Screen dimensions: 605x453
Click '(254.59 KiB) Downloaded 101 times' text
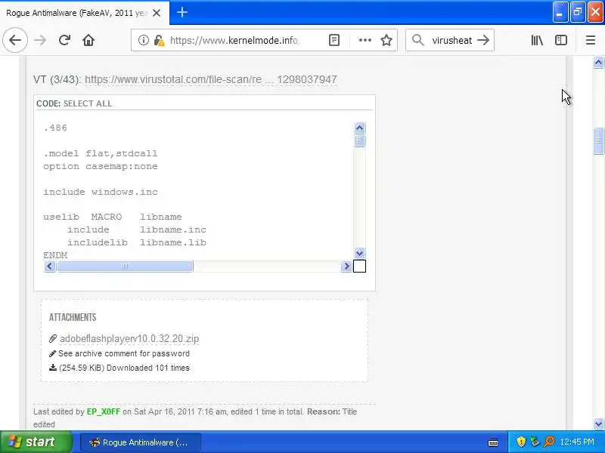click(124, 368)
